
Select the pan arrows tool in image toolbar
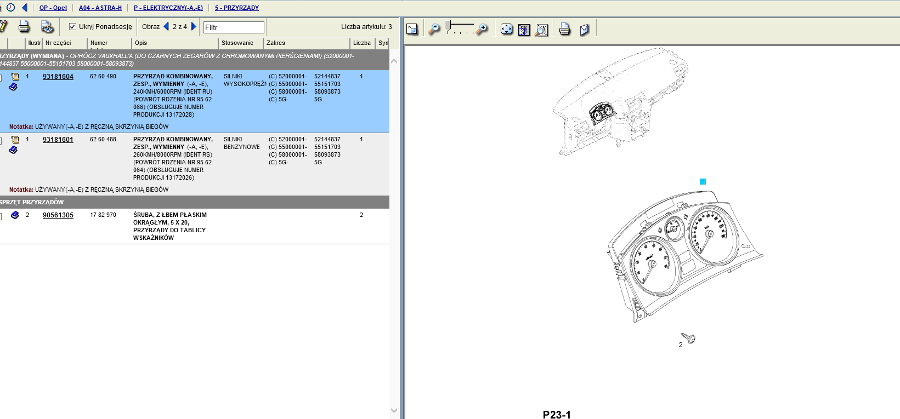[x=507, y=29]
